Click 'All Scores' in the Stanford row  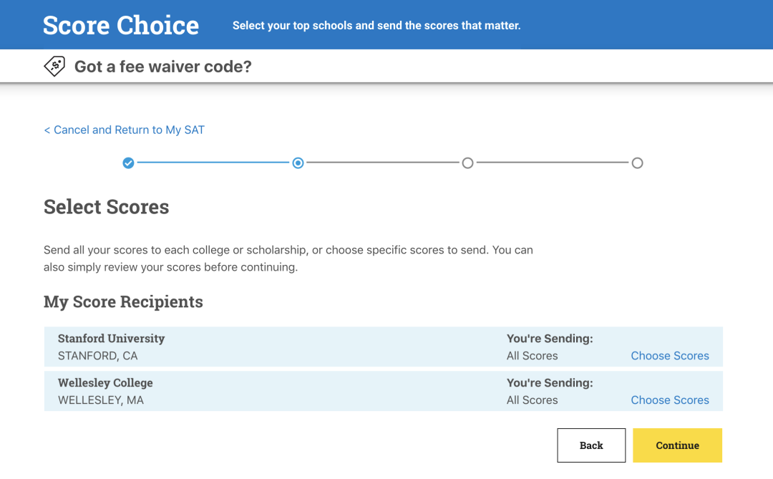(532, 356)
